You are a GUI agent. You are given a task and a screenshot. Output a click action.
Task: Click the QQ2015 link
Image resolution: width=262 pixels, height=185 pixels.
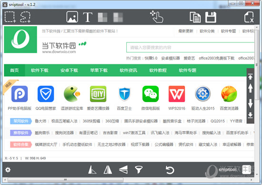click(218, 121)
